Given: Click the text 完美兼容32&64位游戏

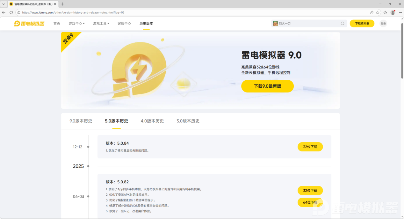Looking at the screenshot, I should (x=260, y=67).
